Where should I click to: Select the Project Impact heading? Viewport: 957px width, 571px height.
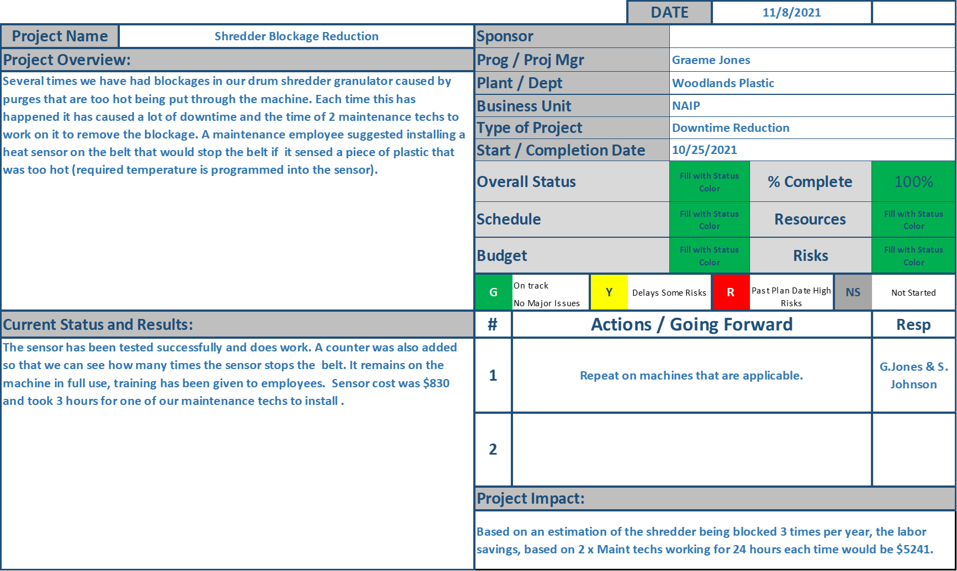coord(715,498)
